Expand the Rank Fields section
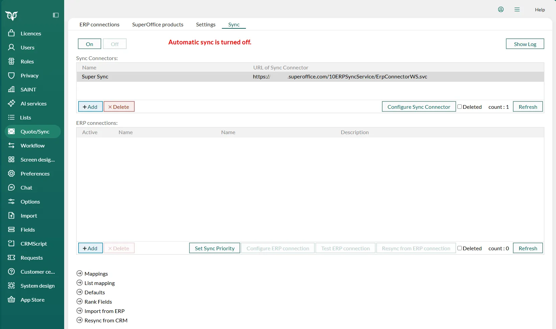The height and width of the screenshot is (329, 556). (80, 302)
